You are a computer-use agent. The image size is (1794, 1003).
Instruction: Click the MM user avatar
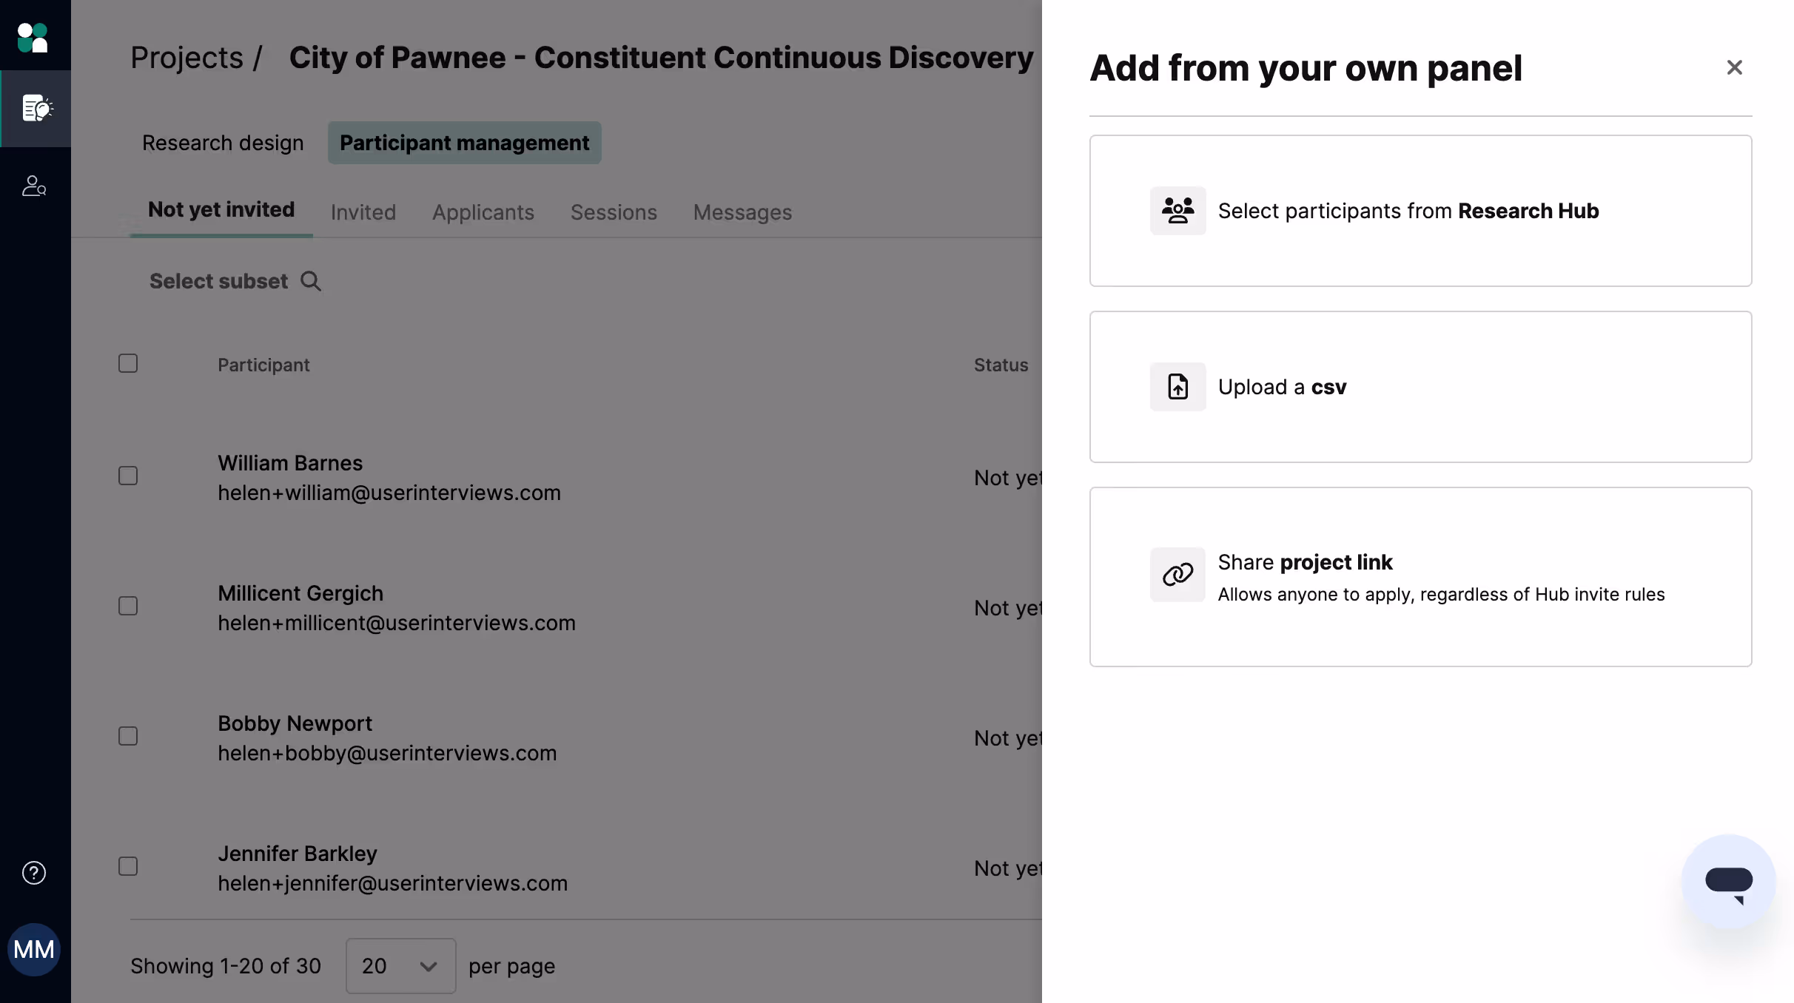(34, 950)
